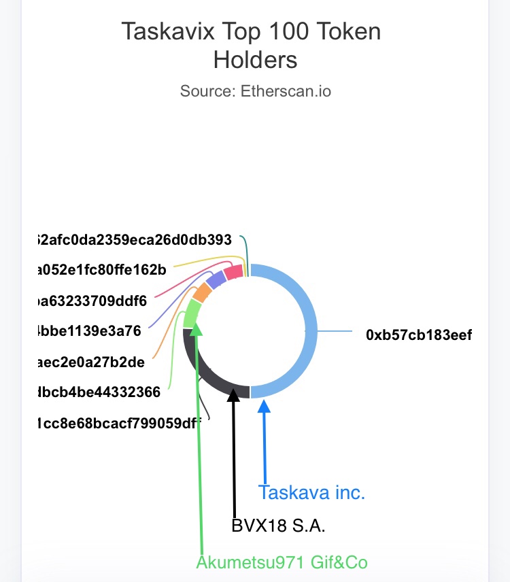Click the blue Taskava inc. annotation
This screenshot has width=510, height=582.
tap(311, 492)
